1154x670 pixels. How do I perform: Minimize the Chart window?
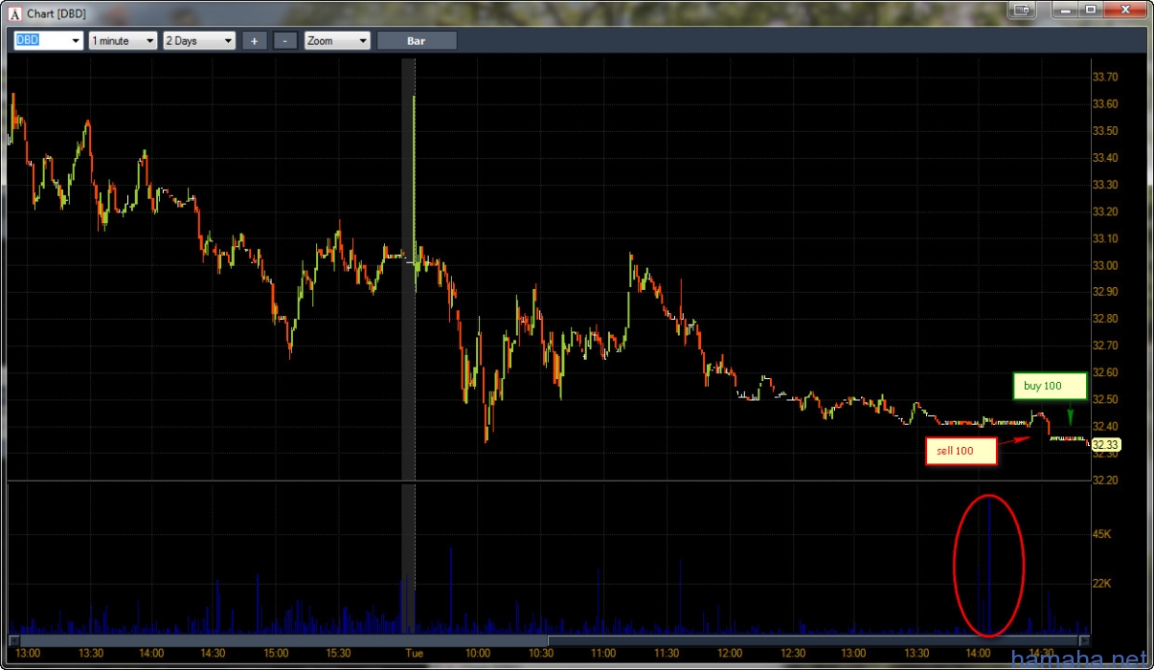click(x=1065, y=10)
